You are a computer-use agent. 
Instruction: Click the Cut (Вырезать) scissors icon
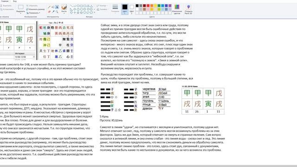(1, 6)
